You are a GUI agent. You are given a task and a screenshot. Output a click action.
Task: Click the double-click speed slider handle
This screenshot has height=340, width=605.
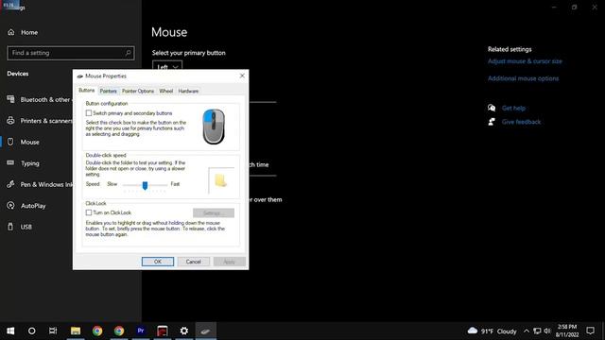point(145,185)
